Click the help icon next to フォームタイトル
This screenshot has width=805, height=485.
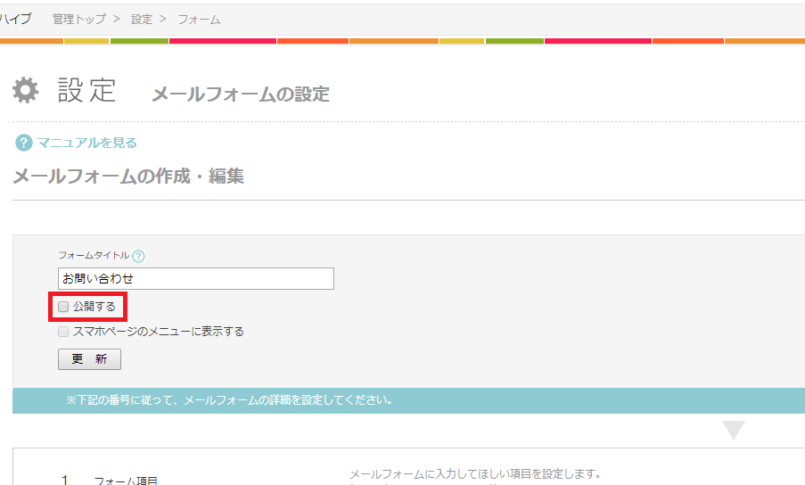click(x=138, y=256)
